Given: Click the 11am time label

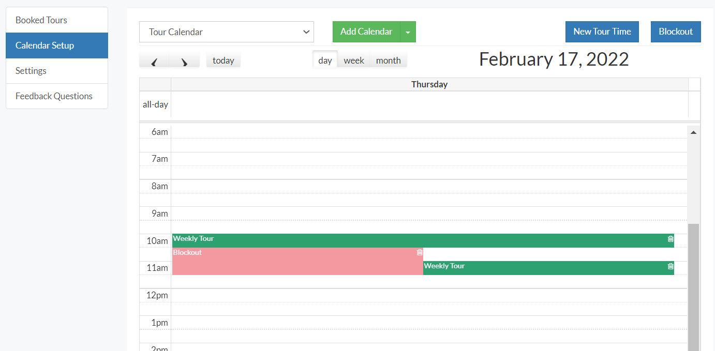Looking at the screenshot, I should (157, 268).
